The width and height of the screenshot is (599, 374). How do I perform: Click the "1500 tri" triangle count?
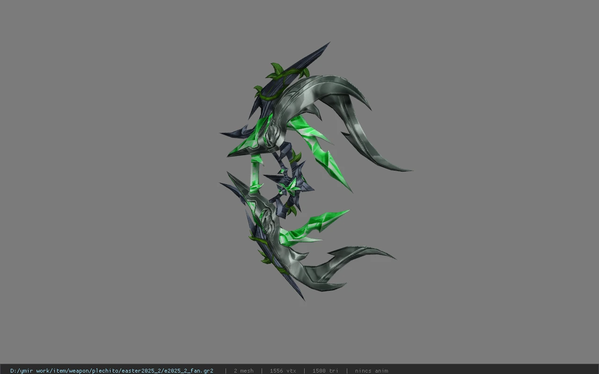pos(325,371)
